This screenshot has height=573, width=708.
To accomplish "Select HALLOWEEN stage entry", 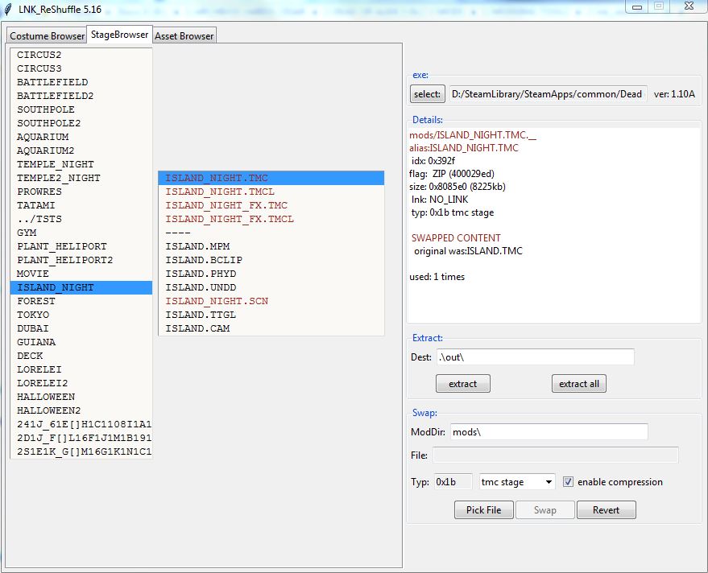I will [81, 397].
